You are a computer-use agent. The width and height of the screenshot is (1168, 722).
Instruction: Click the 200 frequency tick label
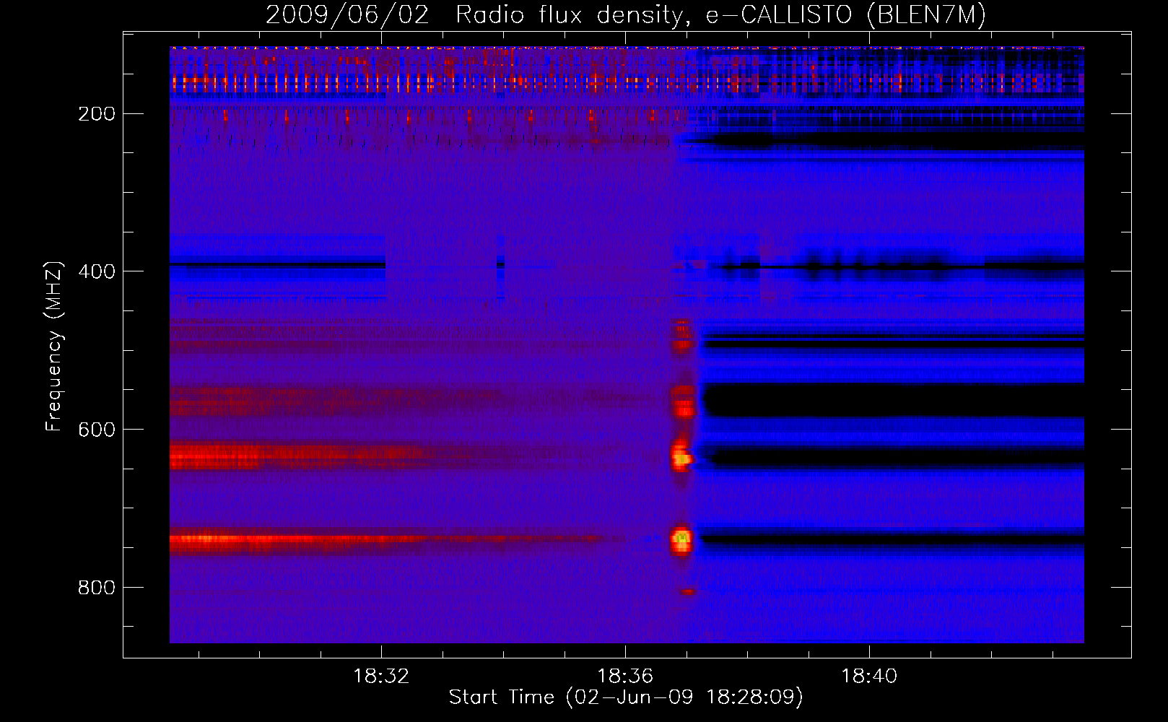click(97, 114)
